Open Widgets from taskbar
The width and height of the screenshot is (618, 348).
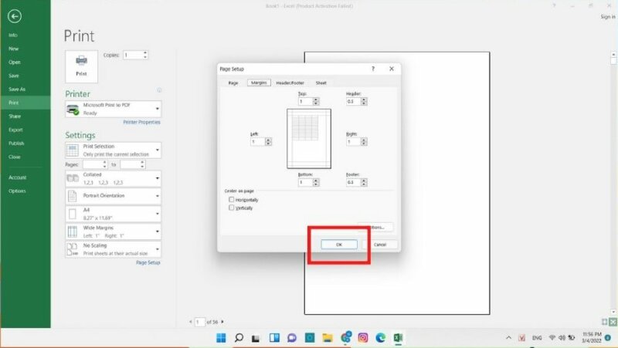(x=274, y=337)
